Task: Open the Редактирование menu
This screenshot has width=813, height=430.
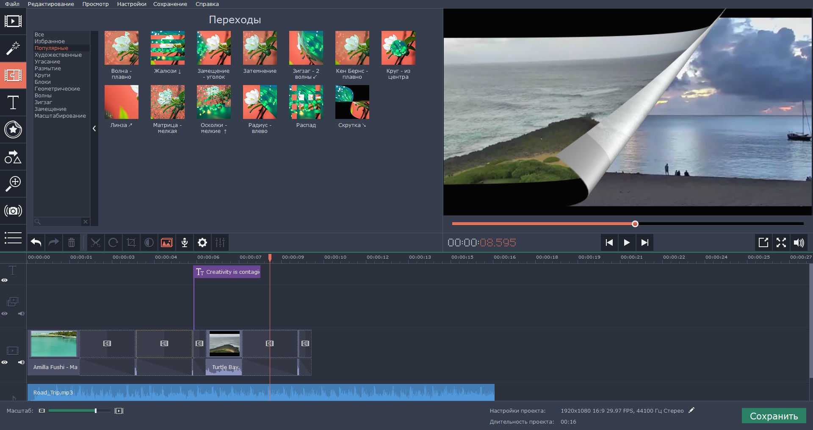Action: (x=51, y=4)
